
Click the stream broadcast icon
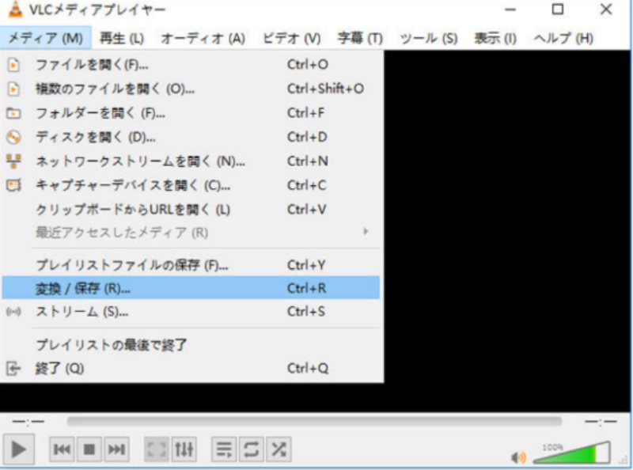(x=13, y=312)
